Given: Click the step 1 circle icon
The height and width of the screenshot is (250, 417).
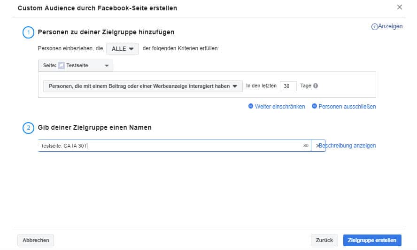Looking at the screenshot, I should [28, 32].
